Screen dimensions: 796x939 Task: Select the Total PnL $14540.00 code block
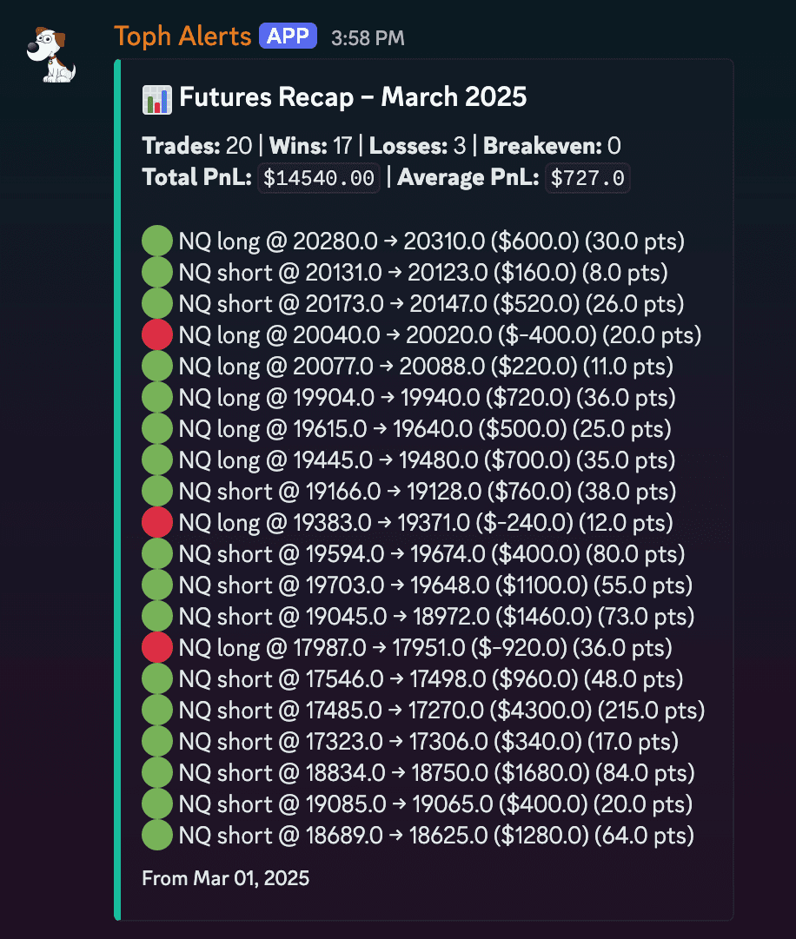(319, 179)
